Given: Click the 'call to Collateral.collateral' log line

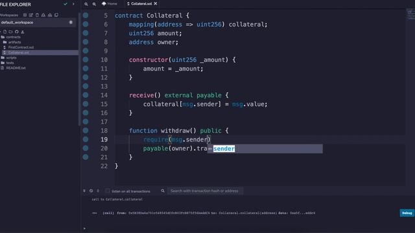Looking at the screenshot, I should pyautogui.click(x=117, y=199).
